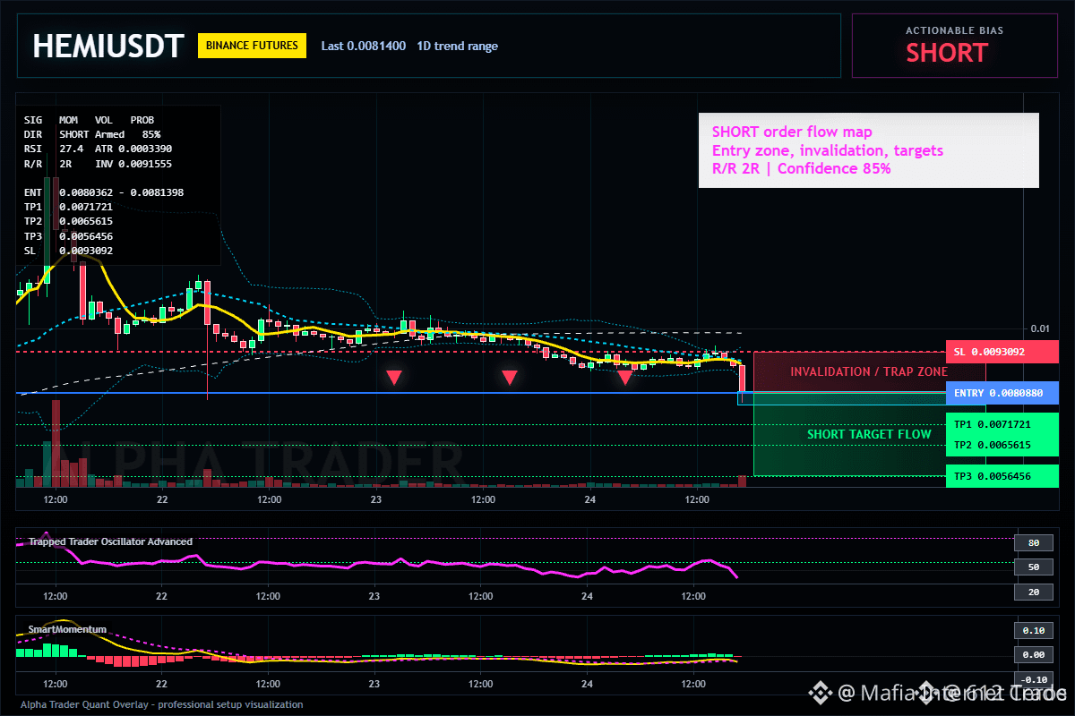This screenshot has width=1075, height=716.
Task: Click the 1D trend range label
Action: pos(457,47)
